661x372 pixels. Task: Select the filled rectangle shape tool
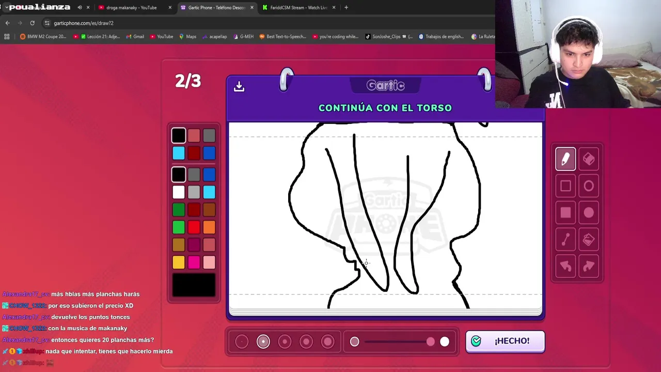[x=565, y=213]
